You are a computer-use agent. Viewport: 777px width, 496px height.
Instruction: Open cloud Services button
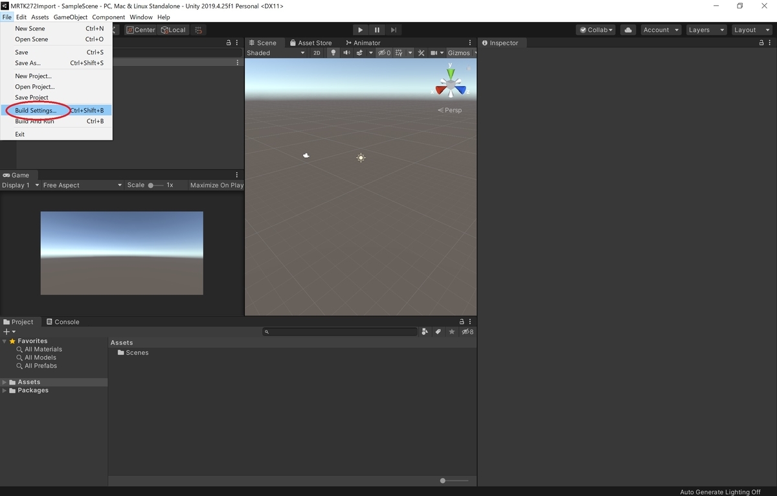click(x=627, y=30)
